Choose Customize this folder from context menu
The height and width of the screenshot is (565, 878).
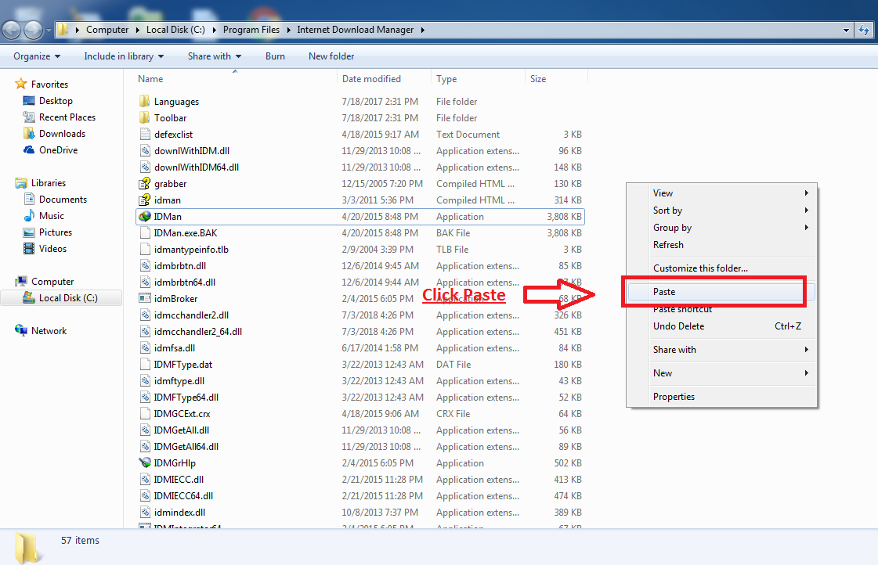(721, 268)
